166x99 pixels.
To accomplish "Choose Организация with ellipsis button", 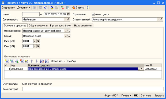I will (x=65, y=19).
